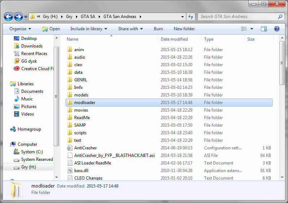Open Recent Places in navigation pane
This screenshot has width=288, height=203.
pyautogui.click(x=31, y=54)
